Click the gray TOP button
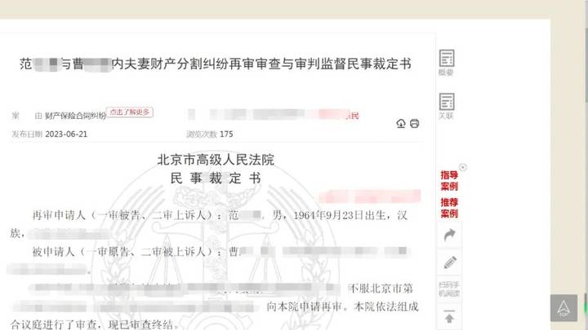This screenshot has height=330, width=588. click(x=563, y=308)
